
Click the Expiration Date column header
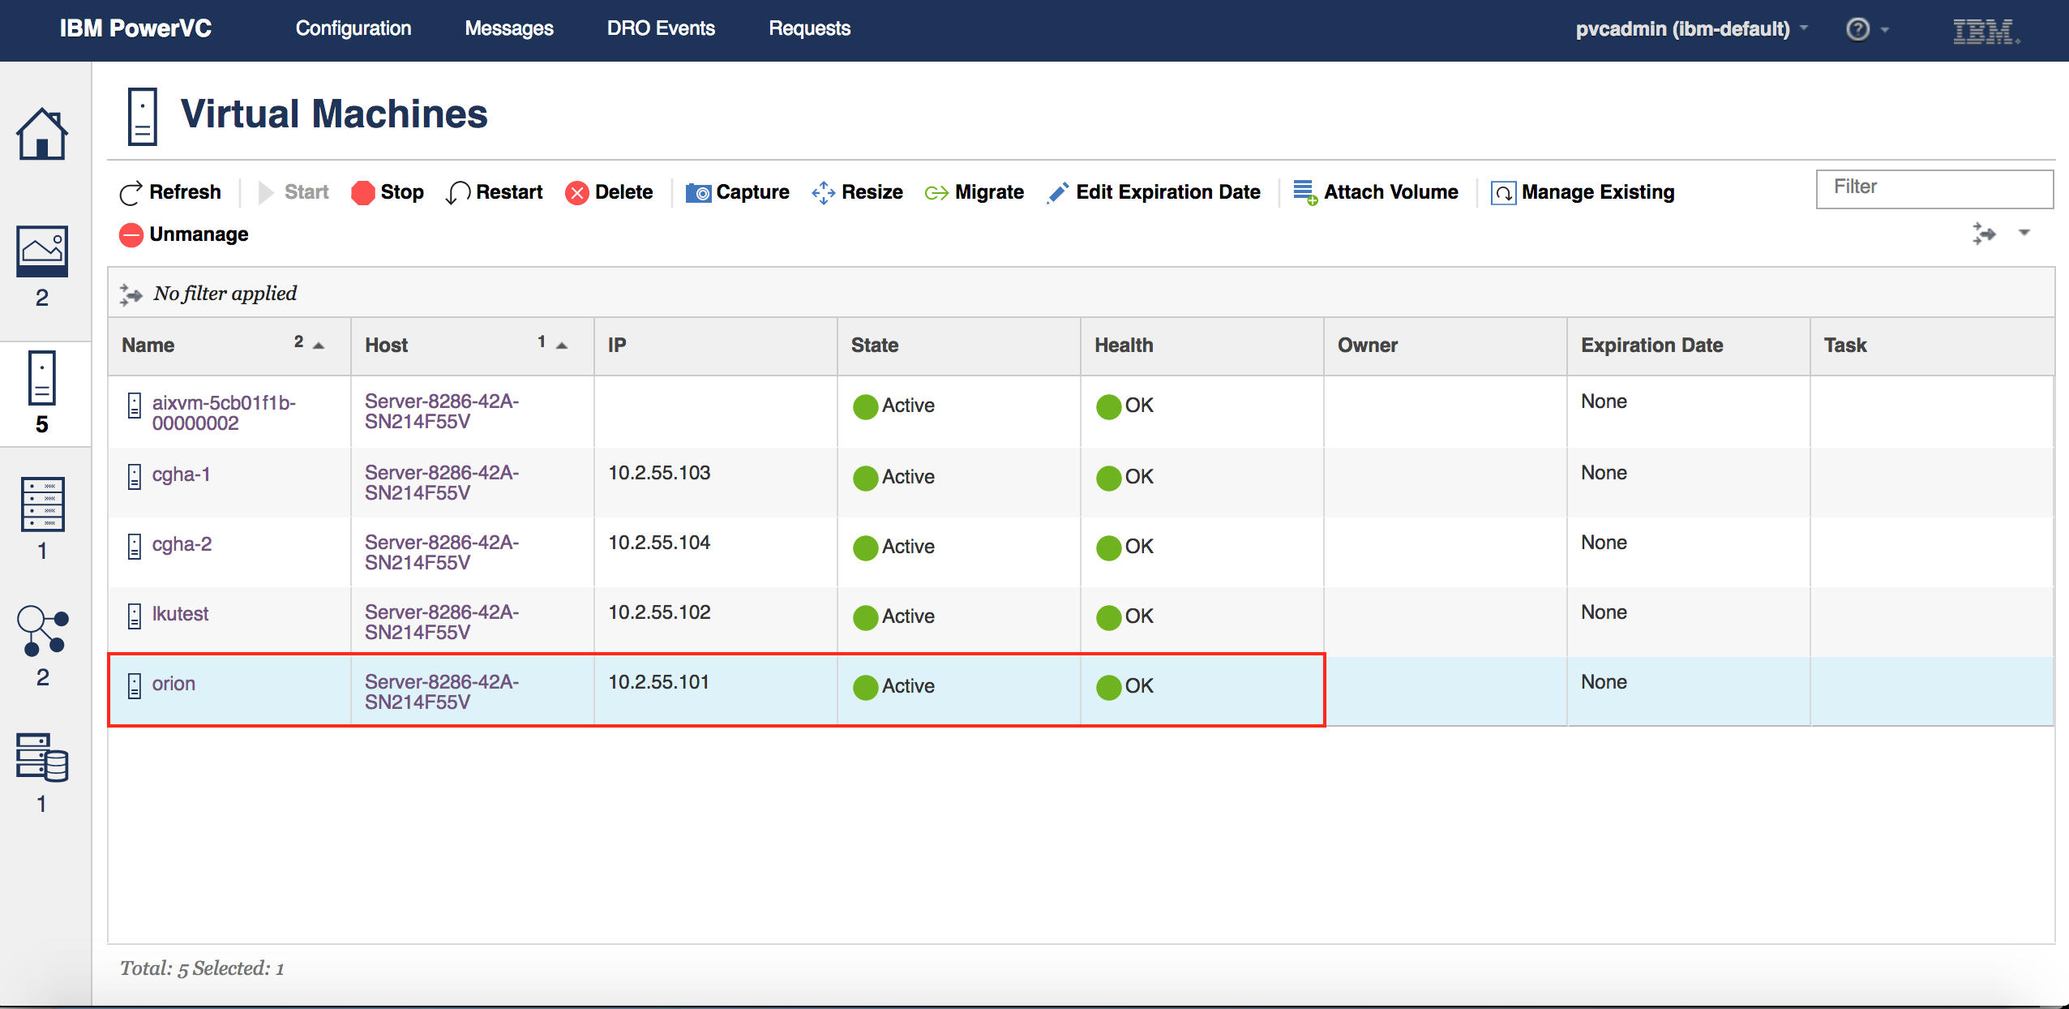click(x=1651, y=346)
